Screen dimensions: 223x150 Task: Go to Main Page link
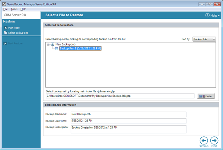point(14,28)
